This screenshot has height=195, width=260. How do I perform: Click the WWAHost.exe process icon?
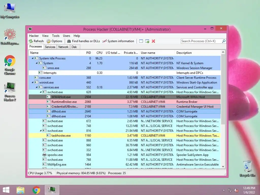click(48, 97)
